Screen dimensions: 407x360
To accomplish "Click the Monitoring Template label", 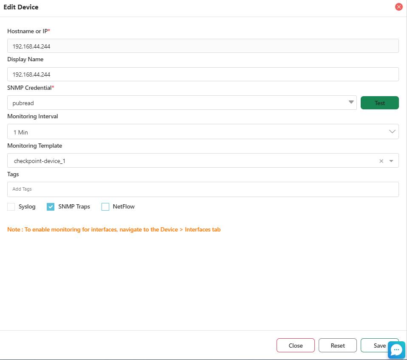I will (34, 146).
